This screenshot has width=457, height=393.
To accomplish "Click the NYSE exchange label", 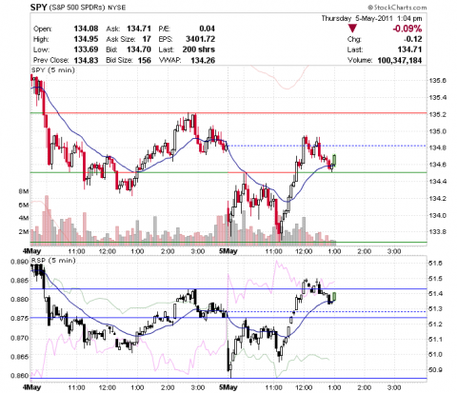I will click(117, 8).
